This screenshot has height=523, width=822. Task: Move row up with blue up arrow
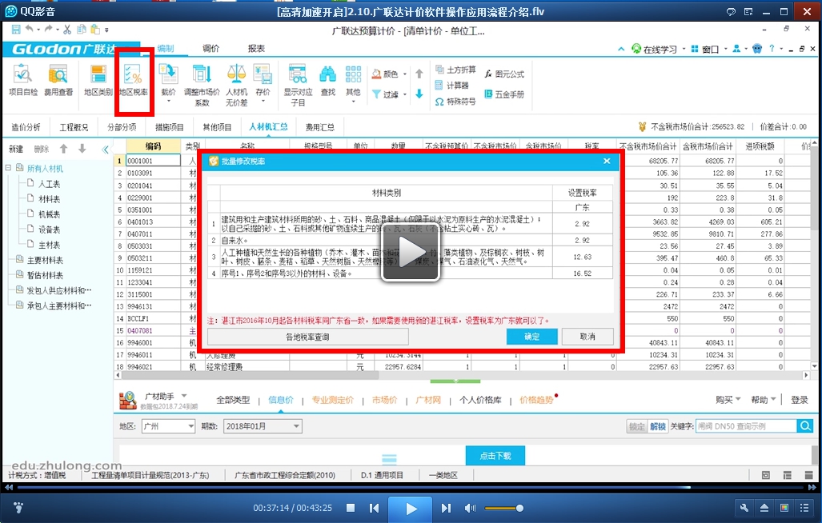pyautogui.click(x=419, y=74)
